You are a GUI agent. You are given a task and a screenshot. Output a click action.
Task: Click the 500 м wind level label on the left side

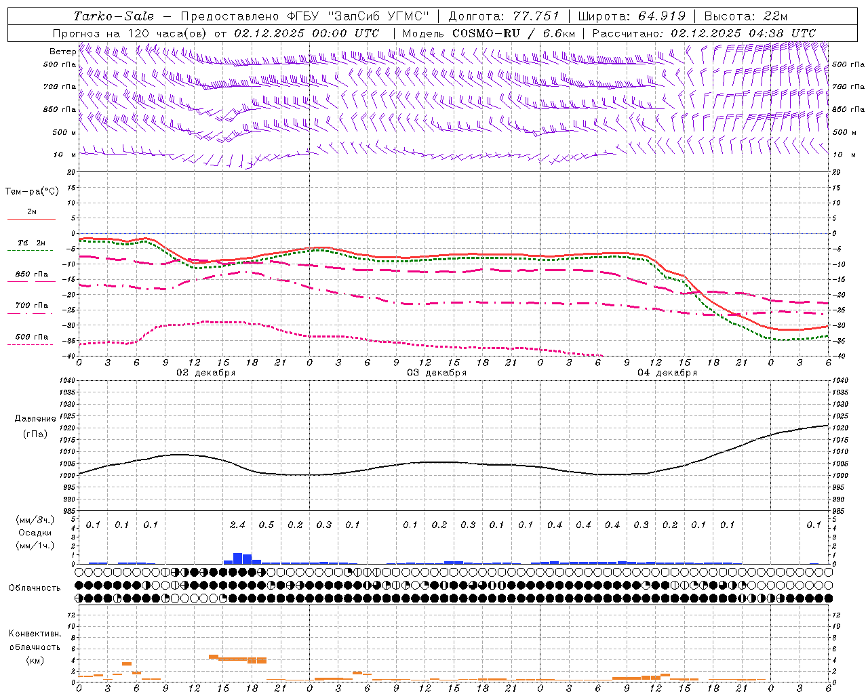(x=65, y=132)
